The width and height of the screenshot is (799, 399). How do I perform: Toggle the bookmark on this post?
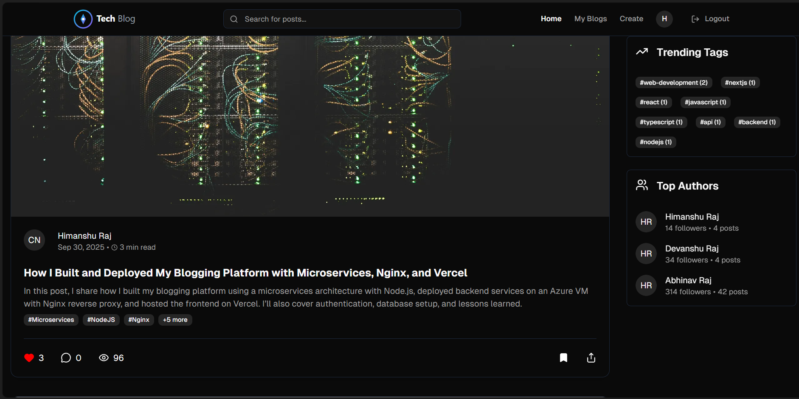(563, 358)
